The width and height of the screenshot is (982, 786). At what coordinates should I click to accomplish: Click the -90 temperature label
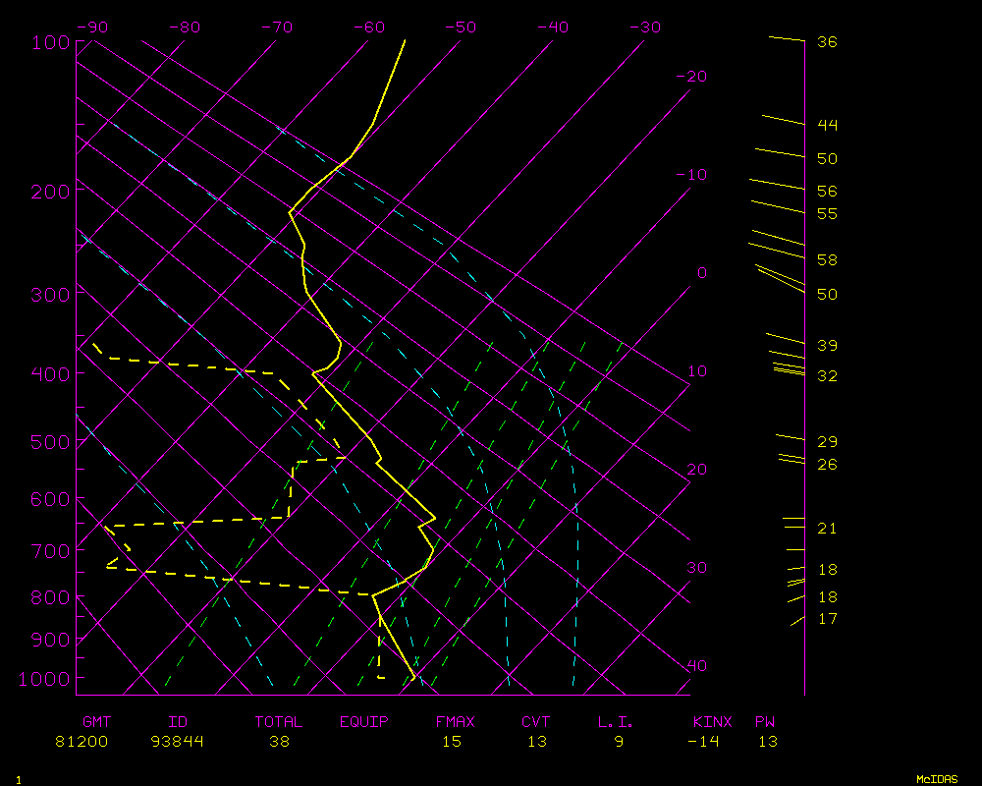pyautogui.click(x=91, y=28)
